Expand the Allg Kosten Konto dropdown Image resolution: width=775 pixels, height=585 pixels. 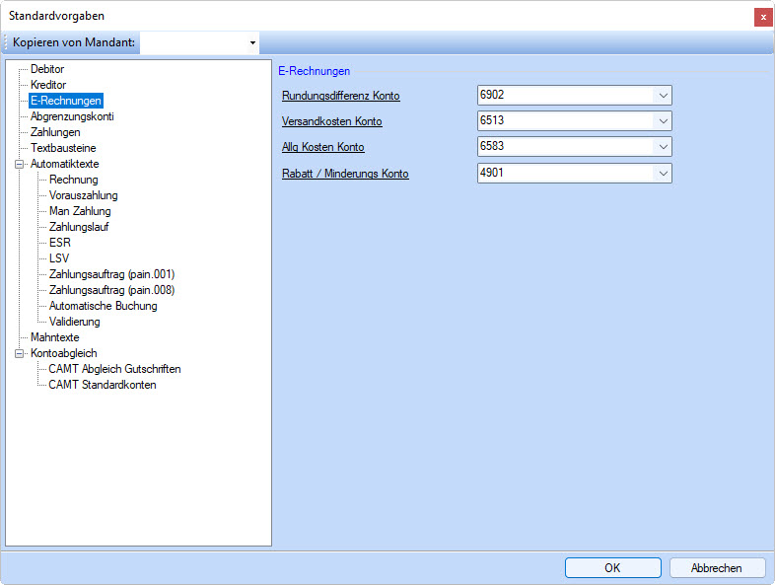[x=663, y=147]
